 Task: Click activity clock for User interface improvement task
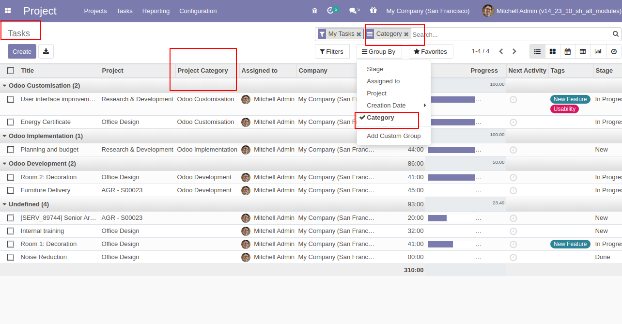click(513, 100)
